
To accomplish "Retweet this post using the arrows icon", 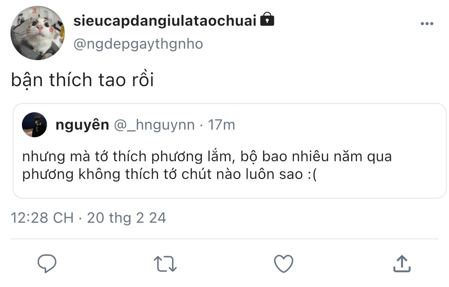I will click(165, 264).
